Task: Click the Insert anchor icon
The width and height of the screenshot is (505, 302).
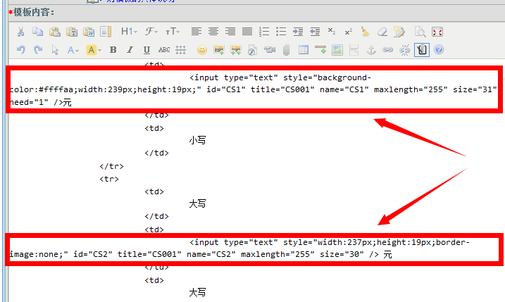Action: click(x=370, y=50)
